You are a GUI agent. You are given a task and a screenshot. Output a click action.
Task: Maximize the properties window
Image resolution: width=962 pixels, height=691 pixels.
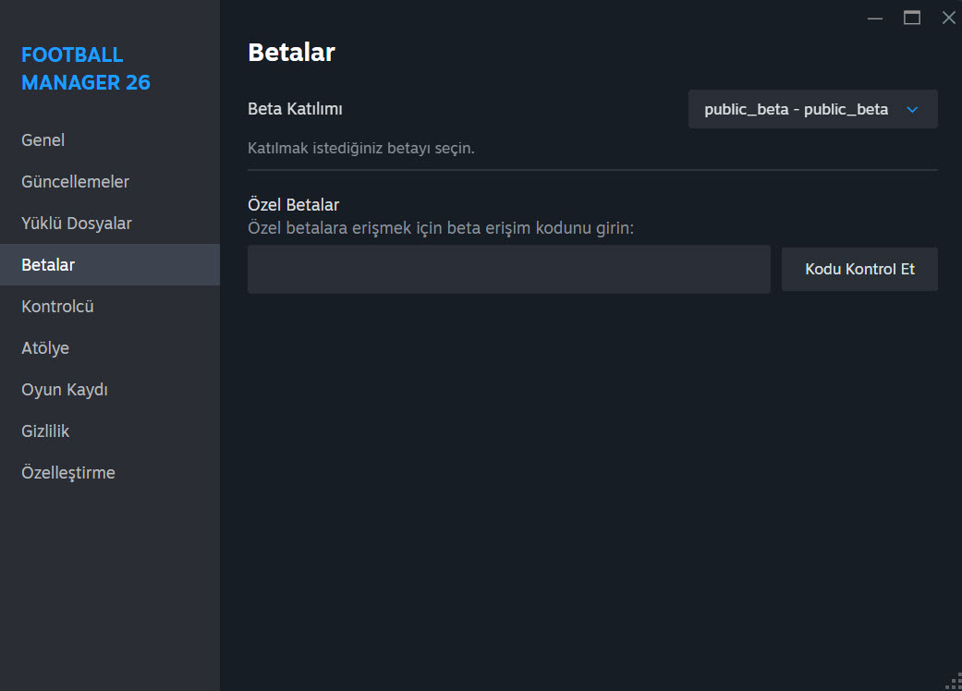pyautogui.click(x=912, y=18)
